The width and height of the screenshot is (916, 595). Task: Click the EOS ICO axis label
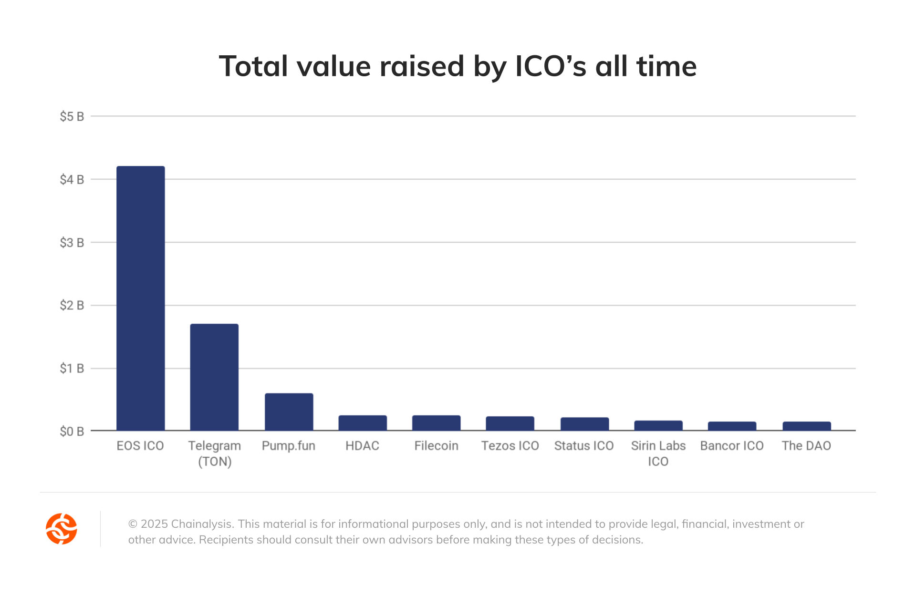tap(140, 446)
